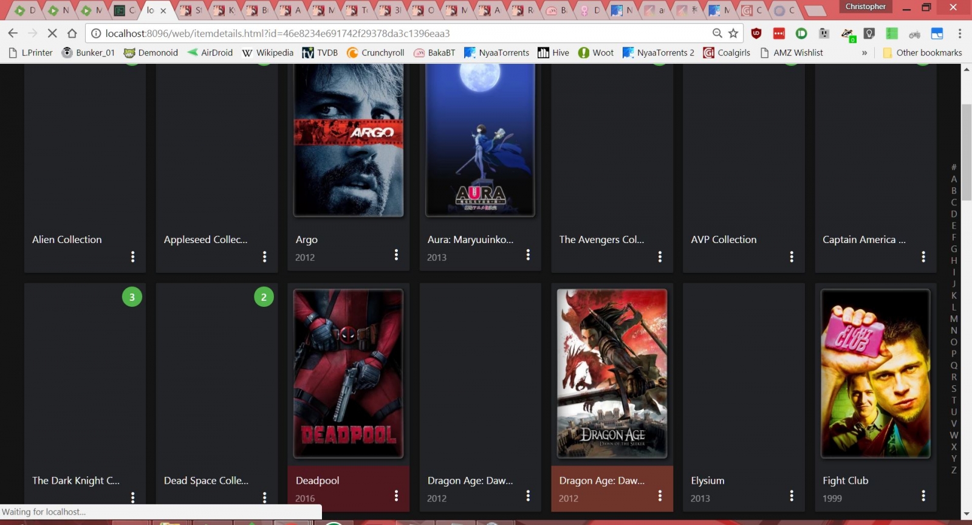The width and height of the screenshot is (972, 525).
Task: Click the scrollbar down arrow
Action: click(x=967, y=514)
